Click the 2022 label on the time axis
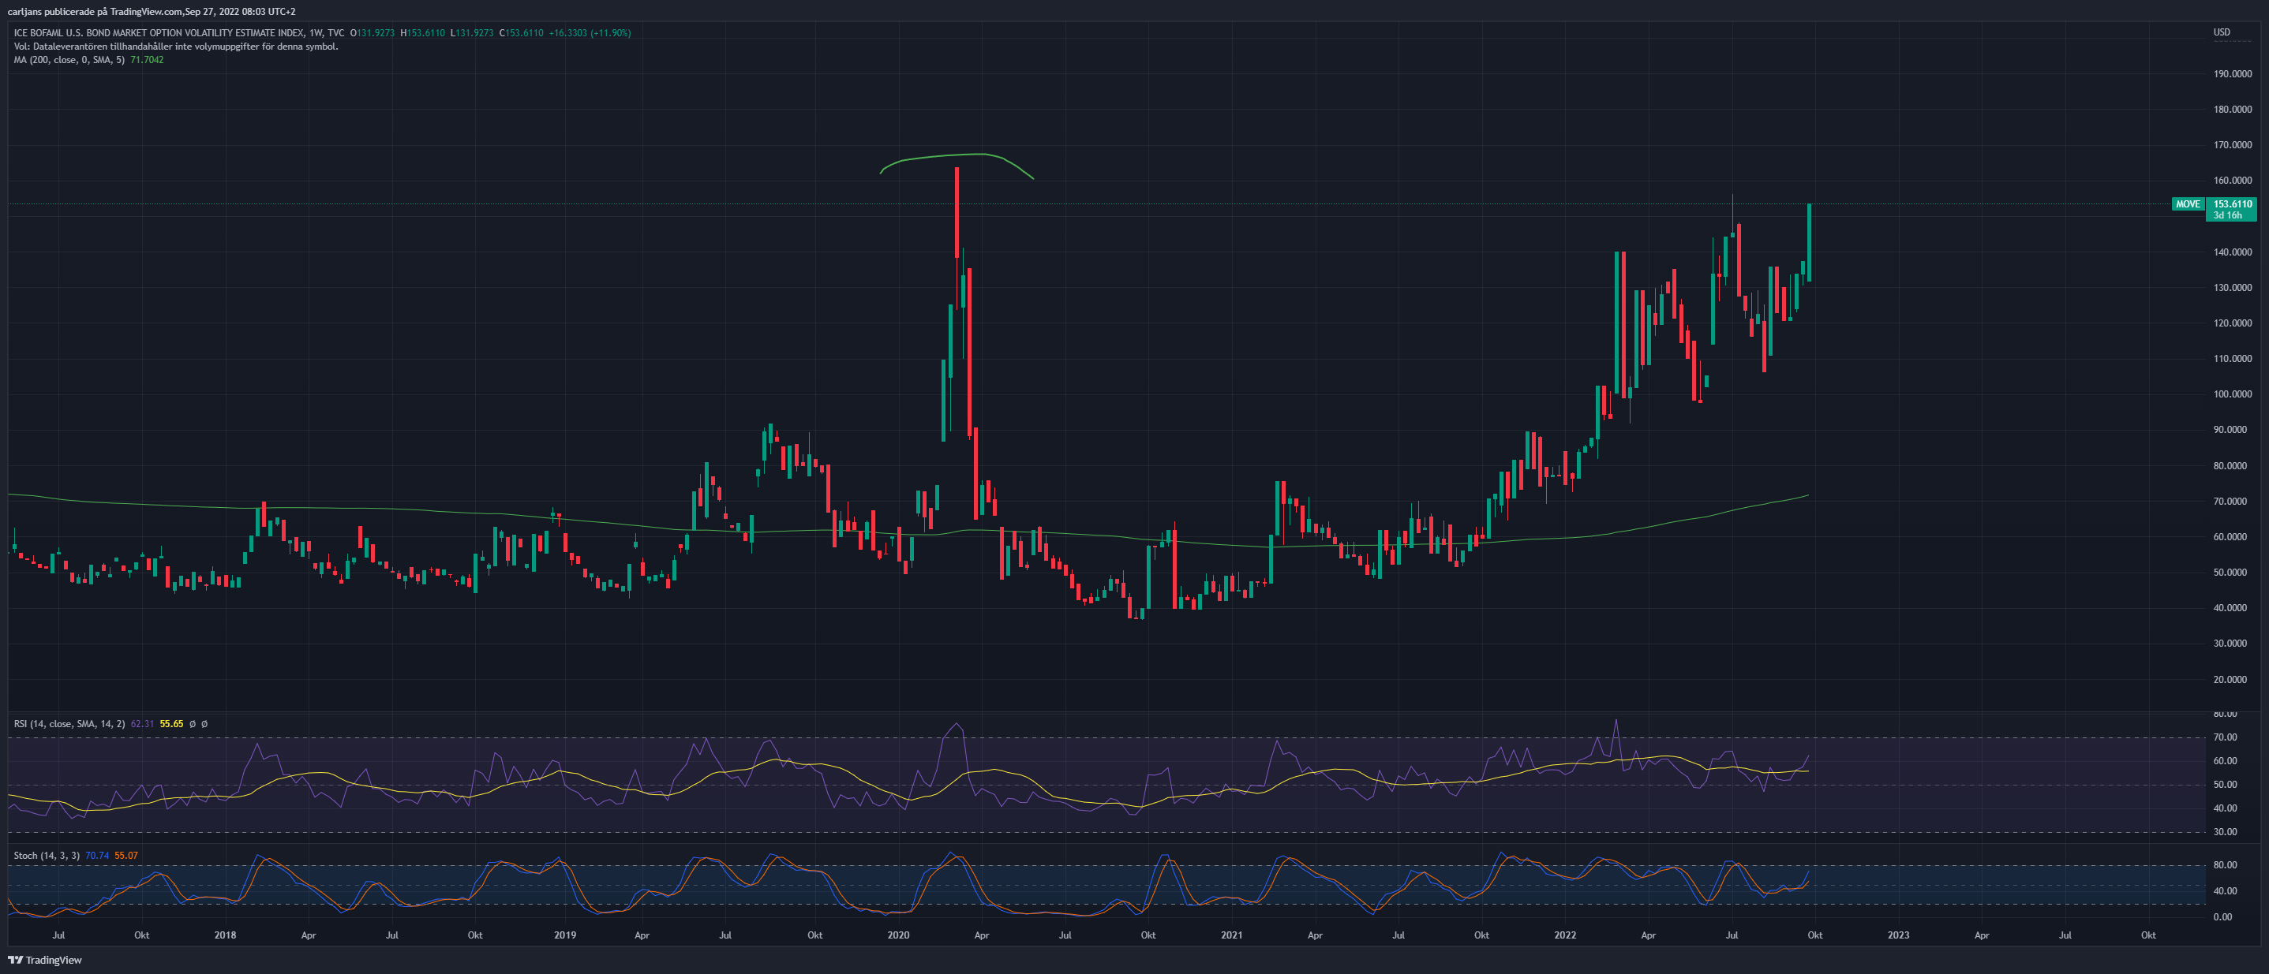2269x974 pixels. tap(1565, 935)
